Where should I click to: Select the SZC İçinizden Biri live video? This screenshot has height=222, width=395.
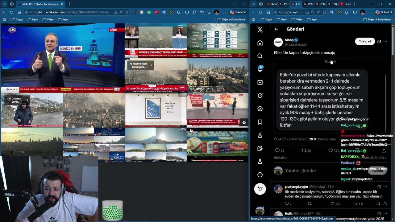63,58
